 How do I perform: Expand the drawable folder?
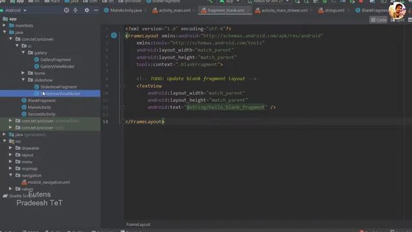[10, 148]
